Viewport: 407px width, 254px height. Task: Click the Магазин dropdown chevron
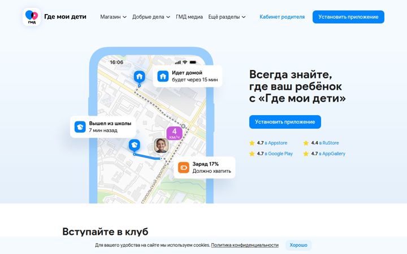click(x=124, y=17)
